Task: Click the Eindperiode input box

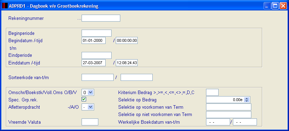Action: click(97, 55)
